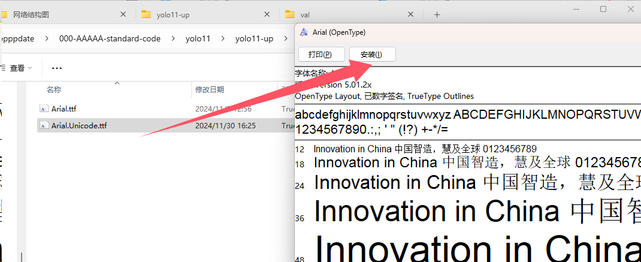Go to yolo11 folder in breadcrumb

click(198, 39)
